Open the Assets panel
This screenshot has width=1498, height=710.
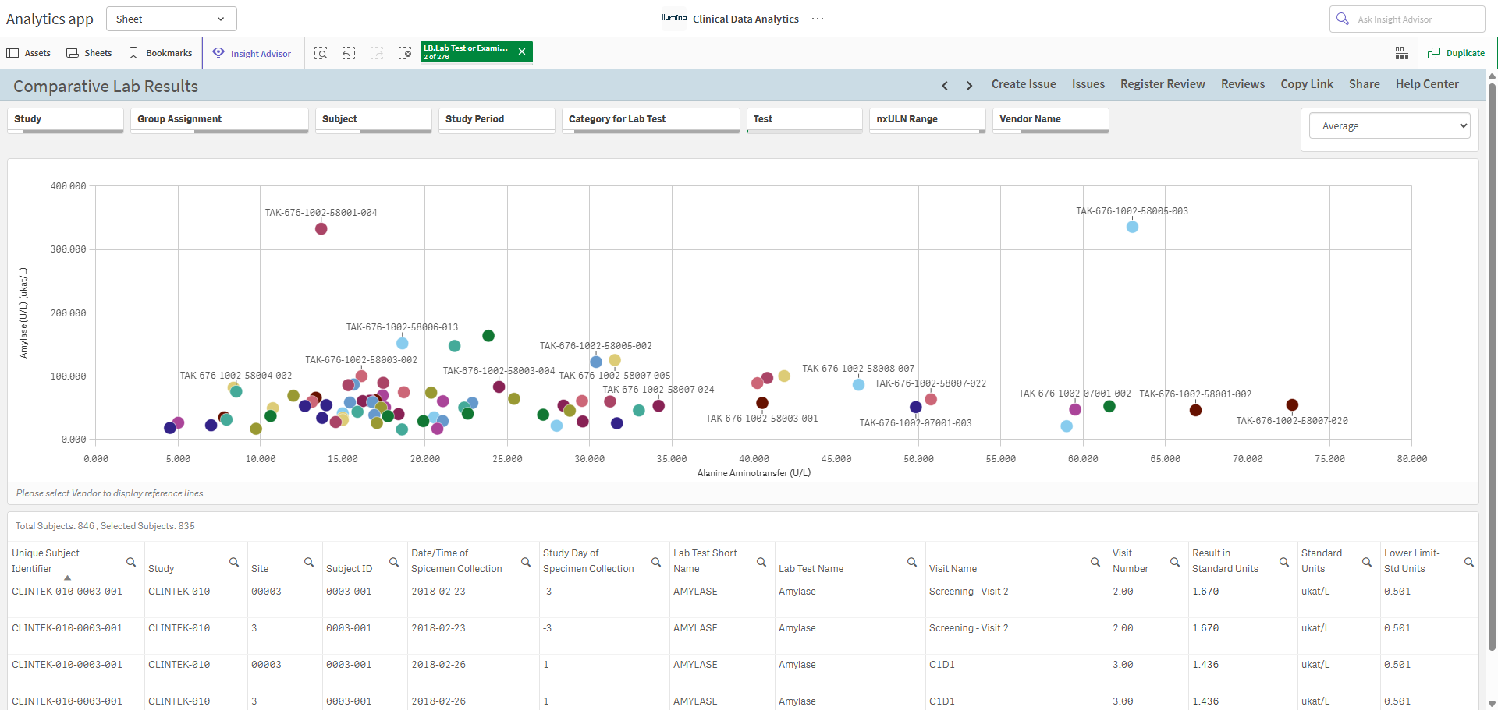coord(29,53)
